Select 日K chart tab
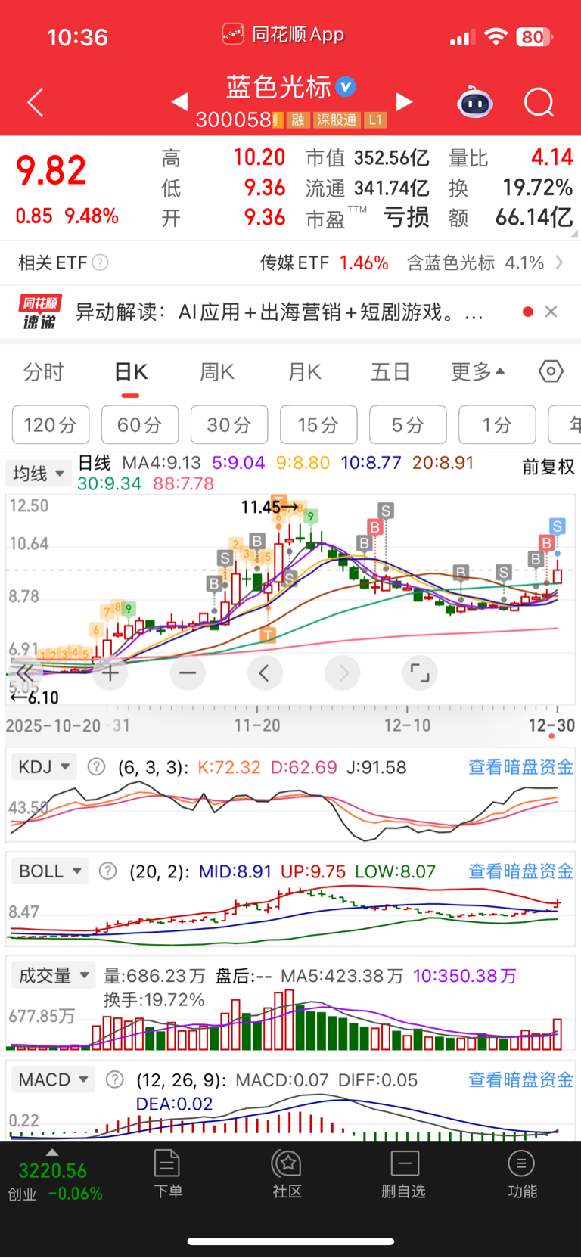The width and height of the screenshot is (581, 1258). pos(131,371)
